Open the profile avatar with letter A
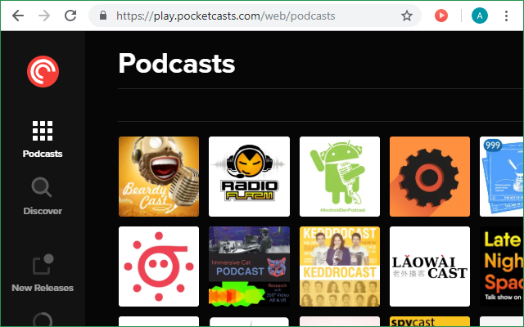This screenshot has width=524, height=327. (480, 16)
